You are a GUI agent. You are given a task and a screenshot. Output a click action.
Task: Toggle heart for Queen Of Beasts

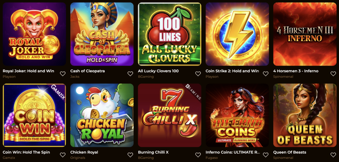333,155
